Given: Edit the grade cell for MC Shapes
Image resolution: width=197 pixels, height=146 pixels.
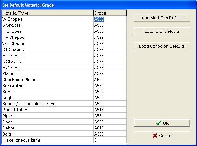Looking at the screenshot, I should tap(110, 67).
